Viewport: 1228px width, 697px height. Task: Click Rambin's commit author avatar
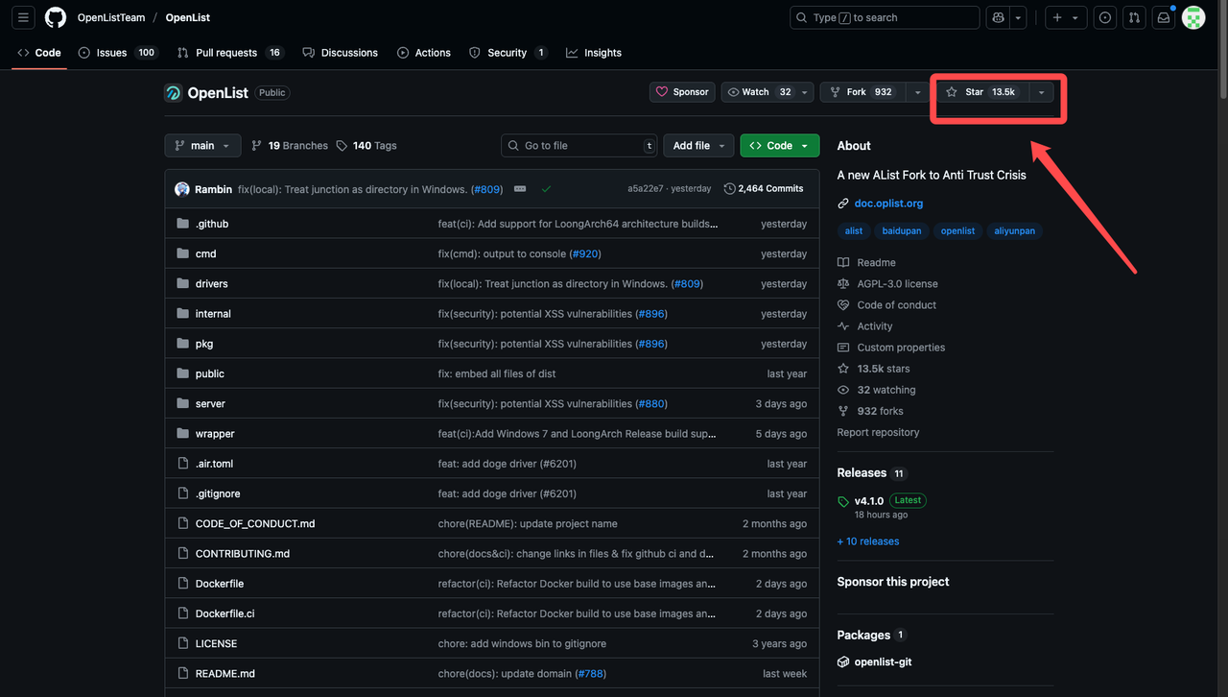pyautogui.click(x=181, y=188)
